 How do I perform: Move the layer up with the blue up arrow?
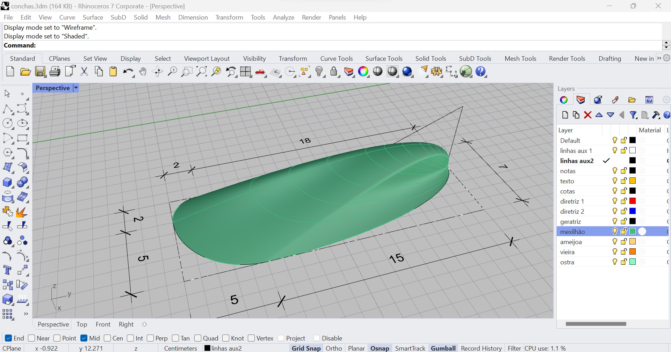pos(599,115)
